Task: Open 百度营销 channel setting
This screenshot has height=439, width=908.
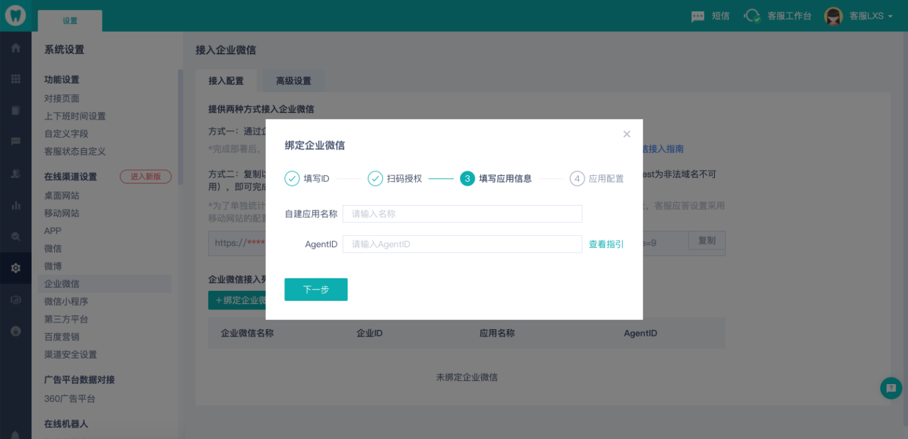Action: (62, 337)
